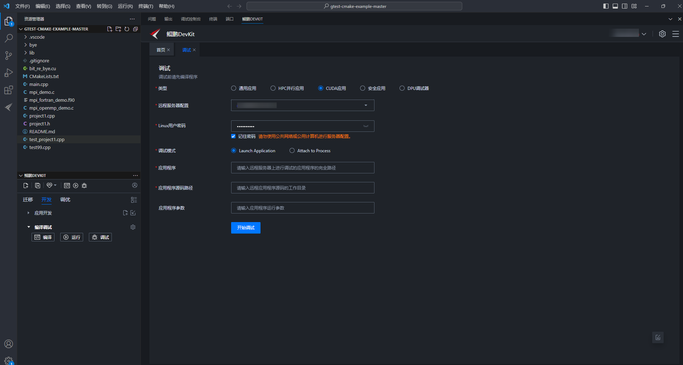Select the 通用应用 radio button

coord(234,88)
